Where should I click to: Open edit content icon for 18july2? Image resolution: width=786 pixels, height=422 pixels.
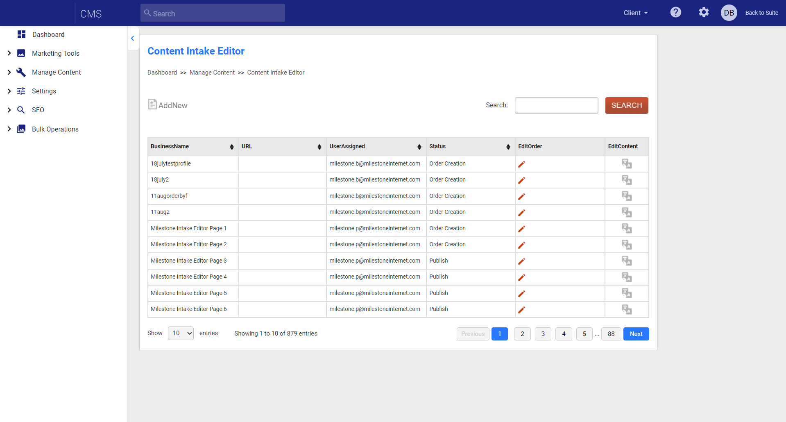[627, 180]
